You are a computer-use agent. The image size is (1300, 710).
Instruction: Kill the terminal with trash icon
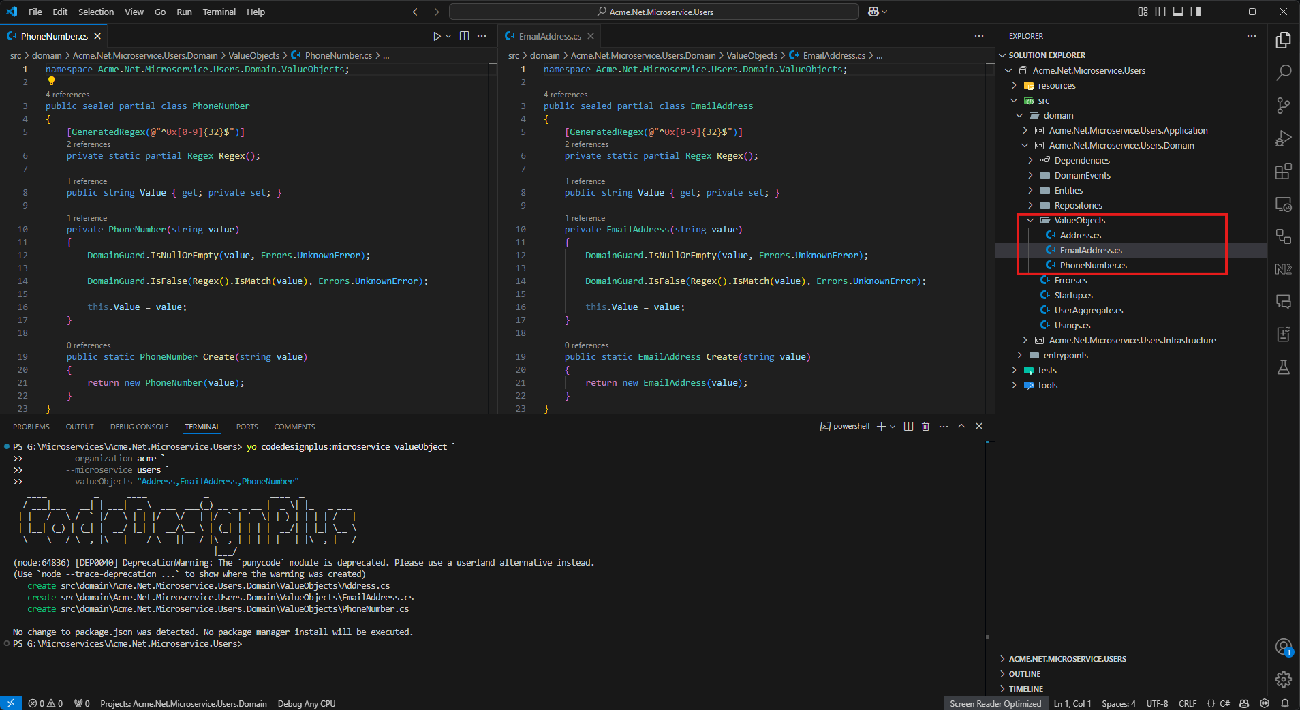925,426
